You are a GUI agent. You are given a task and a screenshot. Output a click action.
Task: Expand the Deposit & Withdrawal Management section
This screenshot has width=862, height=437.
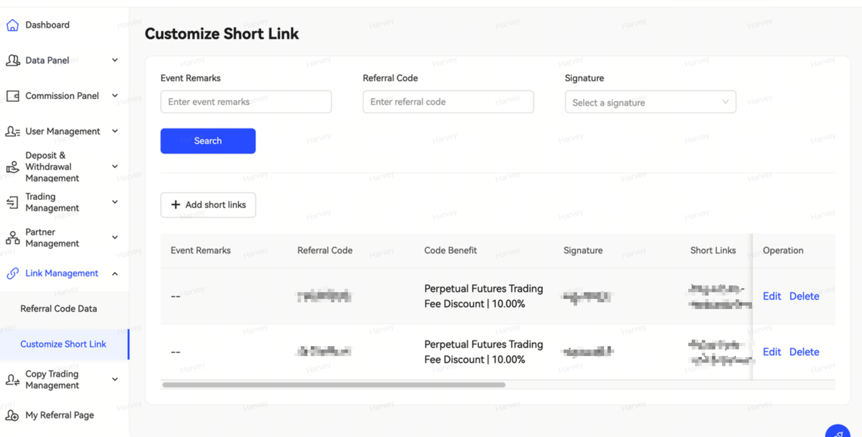[x=115, y=167]
